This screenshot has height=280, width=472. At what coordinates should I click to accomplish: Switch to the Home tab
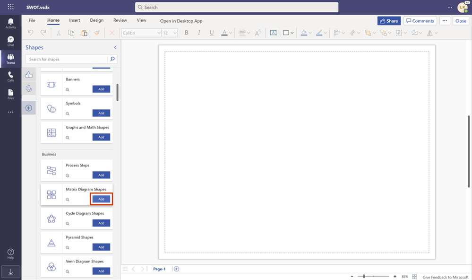[53, 20]
